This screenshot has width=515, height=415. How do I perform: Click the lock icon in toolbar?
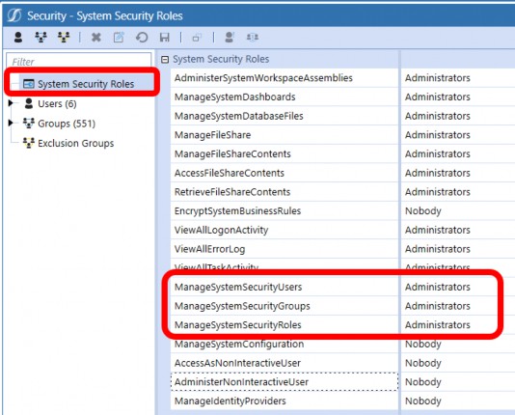(x=197, y=38)
